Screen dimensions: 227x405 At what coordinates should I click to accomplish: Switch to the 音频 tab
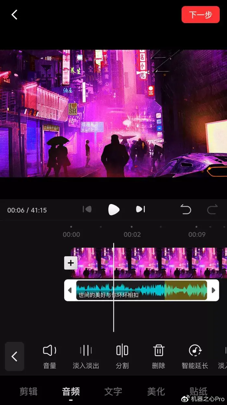click(71, 391)
